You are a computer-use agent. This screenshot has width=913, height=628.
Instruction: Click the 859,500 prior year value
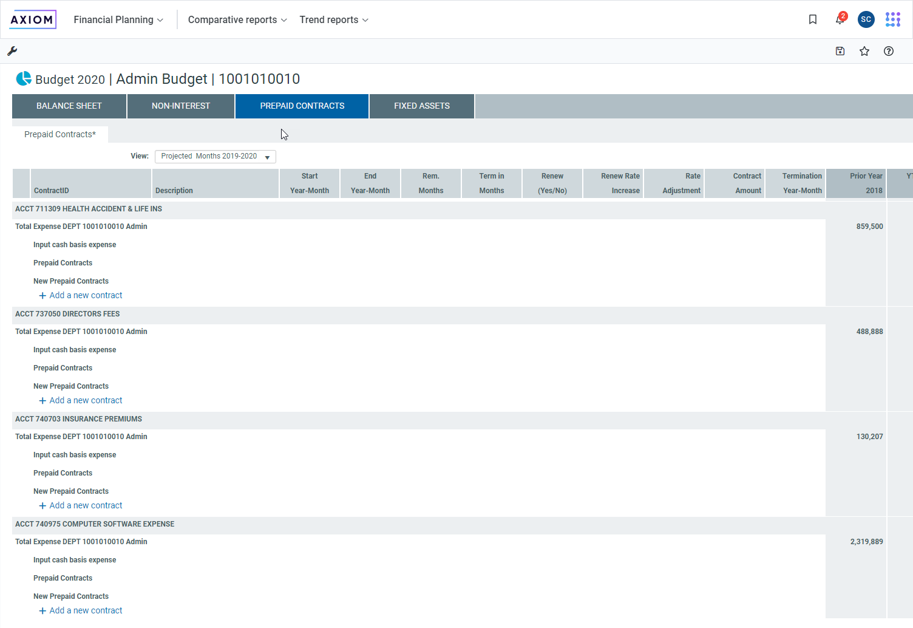coord(869,227)
